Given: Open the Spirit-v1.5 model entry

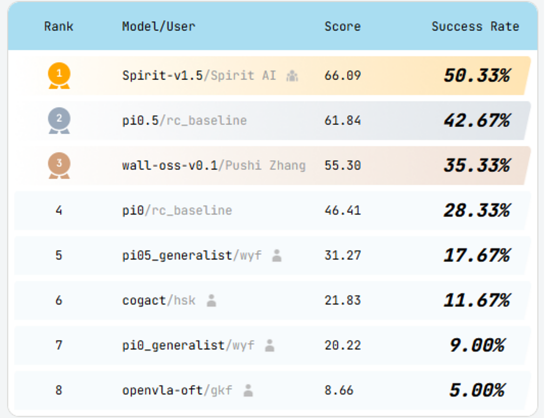Looking at the screenshot, I should (x=199, y=76).
